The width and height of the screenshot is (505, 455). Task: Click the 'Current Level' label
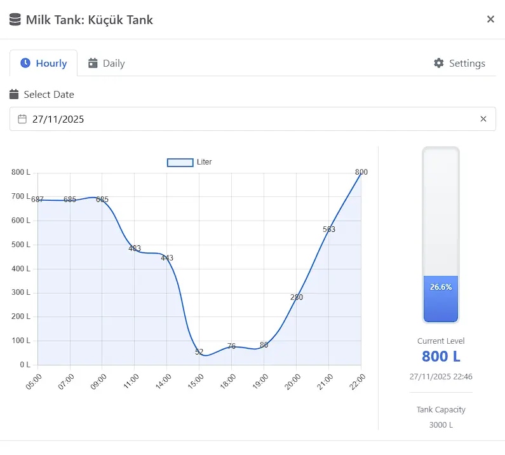(x=441, y=341)
